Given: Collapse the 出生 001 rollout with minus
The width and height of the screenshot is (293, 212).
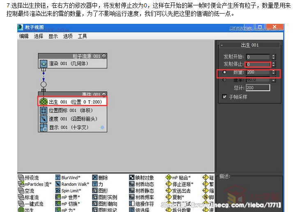Looking at the screenshot, I should coord(221,45).
